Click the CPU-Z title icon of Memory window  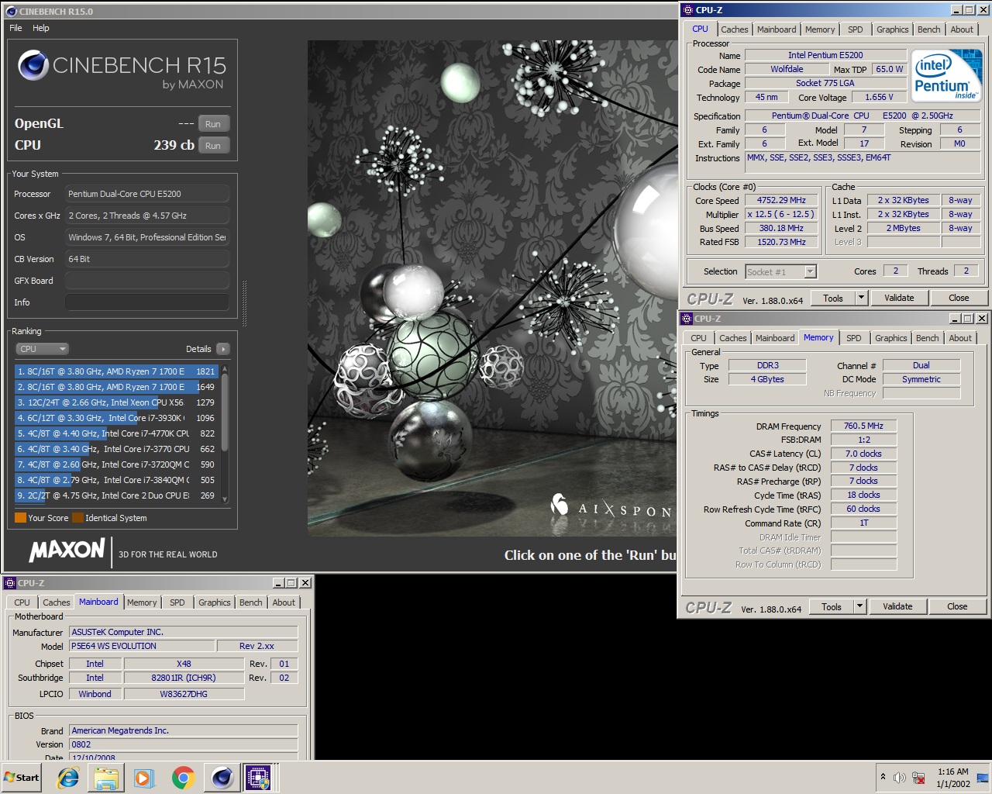tap(686, 319)
